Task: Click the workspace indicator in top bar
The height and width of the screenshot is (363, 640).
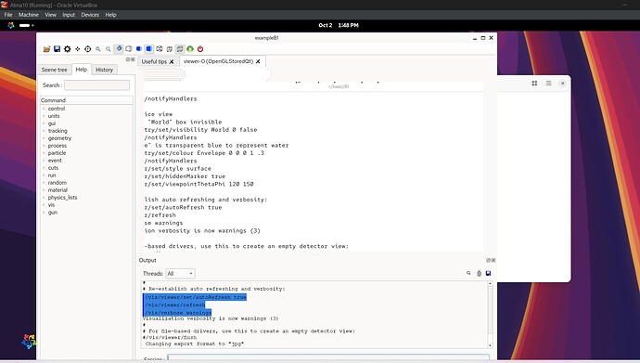Action: [x=27, y=25]
